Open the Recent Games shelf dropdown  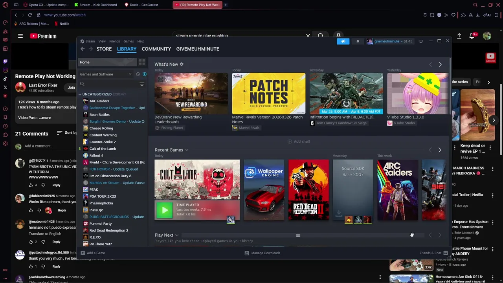coord(187,150)
